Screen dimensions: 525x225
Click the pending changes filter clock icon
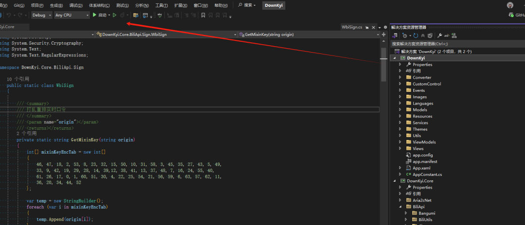[x=405, y=35]
